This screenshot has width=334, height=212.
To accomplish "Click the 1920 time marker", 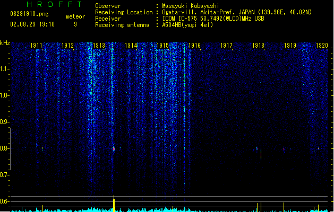I will point(322,46).
